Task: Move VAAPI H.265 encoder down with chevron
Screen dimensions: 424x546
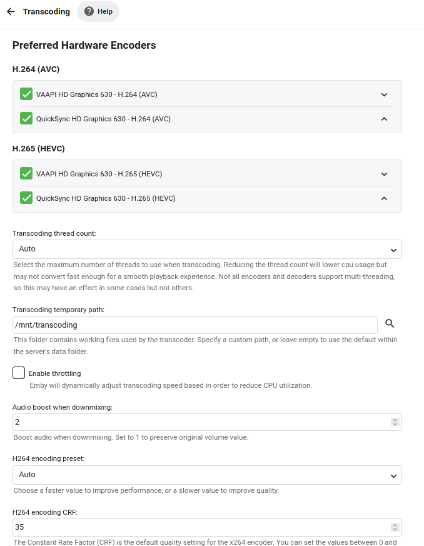Action: point(384,174)
